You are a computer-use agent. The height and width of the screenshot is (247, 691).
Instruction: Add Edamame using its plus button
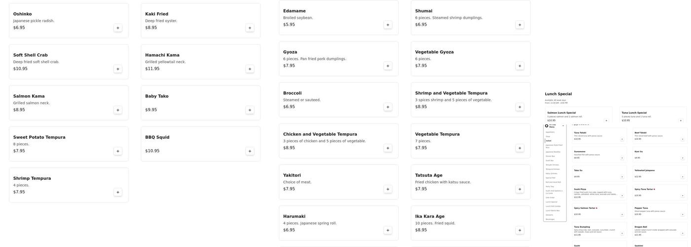click(388, 25)
